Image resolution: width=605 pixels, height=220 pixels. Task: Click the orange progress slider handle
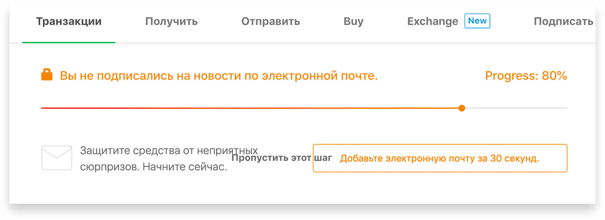pyautogui.click(x=461, y=108)
